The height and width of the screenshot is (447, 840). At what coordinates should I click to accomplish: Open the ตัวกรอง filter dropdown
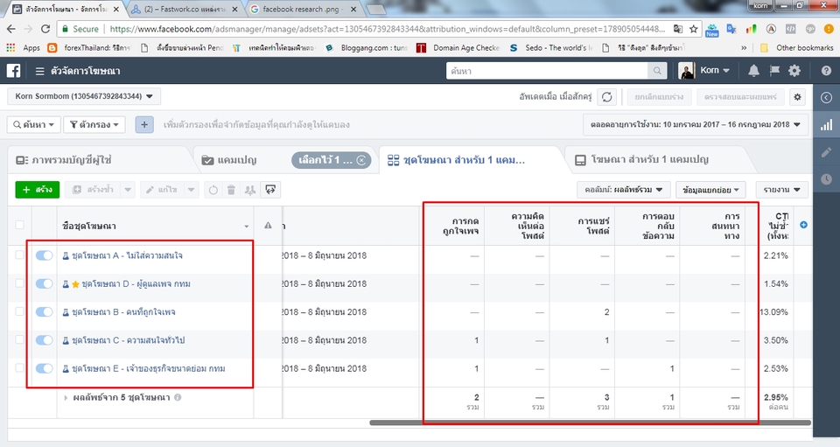(x=94, y=125)
